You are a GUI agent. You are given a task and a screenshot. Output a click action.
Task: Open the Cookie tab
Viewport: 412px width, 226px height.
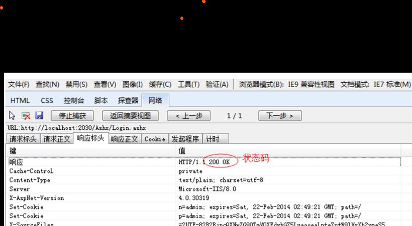click(x=155, y=139)
